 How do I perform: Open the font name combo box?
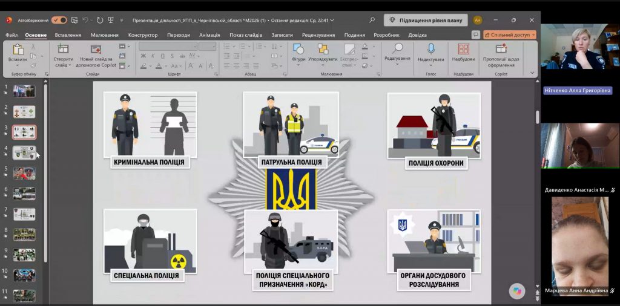[x=168, y=46]
